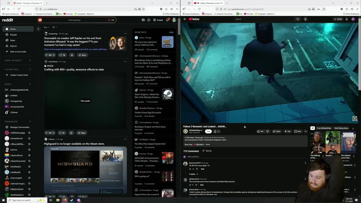The image size is (361, 203).
Task: Clear the Recent Posts list
Action: coord(171,32)
